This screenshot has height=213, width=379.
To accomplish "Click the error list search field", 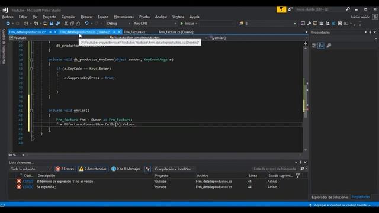I will [275, 169].
